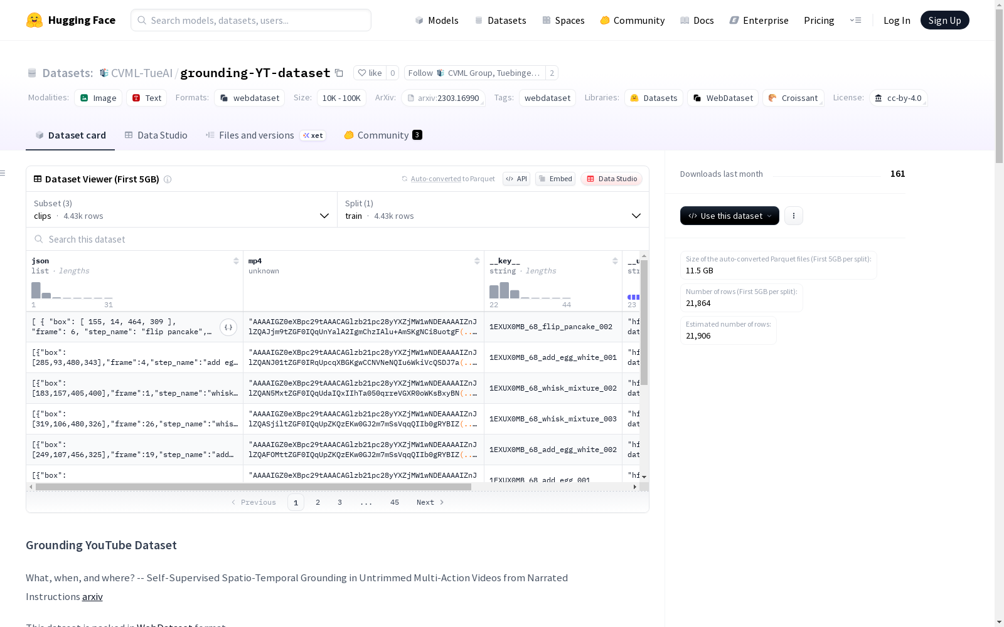Open Models in the top navigation
This screenshot has height=627, width=1004.
437,20
